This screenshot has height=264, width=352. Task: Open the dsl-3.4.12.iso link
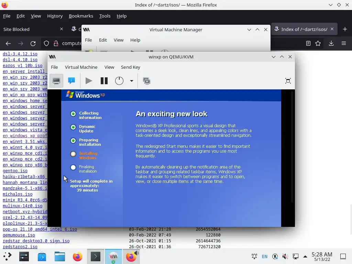20,54
